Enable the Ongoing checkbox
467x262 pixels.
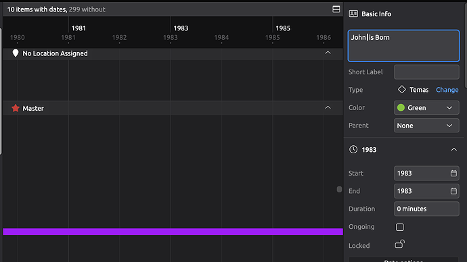[x=400, y=228]
